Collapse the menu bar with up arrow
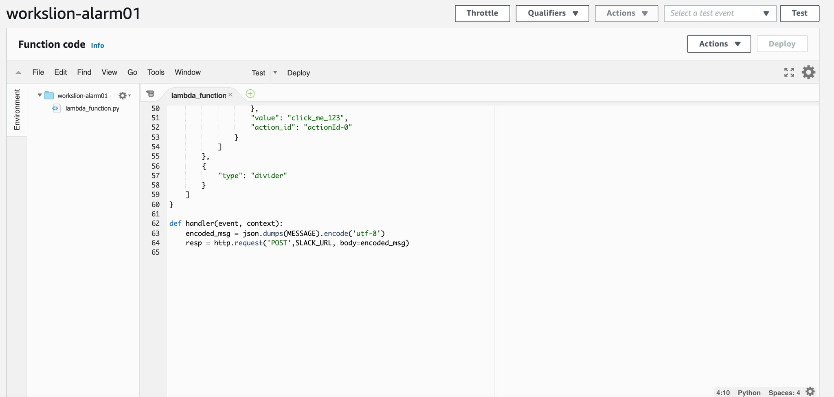Image resolution: width=834 pixels, height=397 pixels. 18,73
